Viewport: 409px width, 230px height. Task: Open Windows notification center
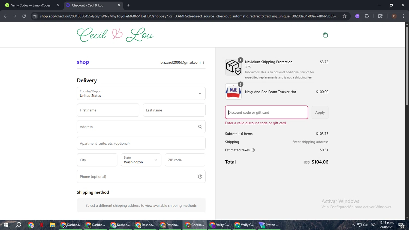click(401, 225)
